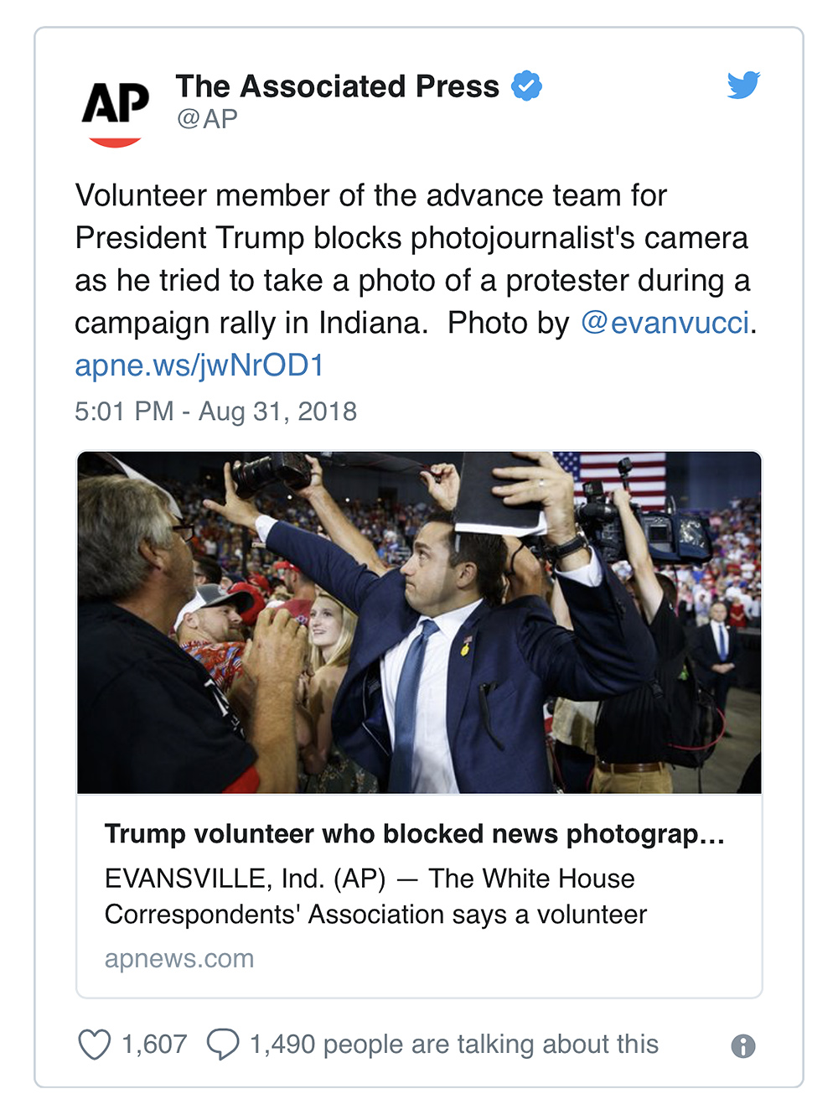The width and height of the screenshot is (838, 1120).
Task: Open the Trump volunteer article headline
Action: [x=414, y=834]
